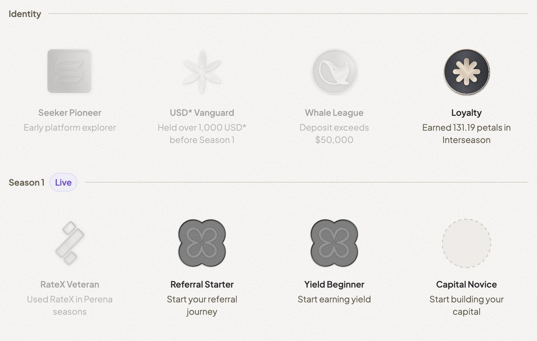Select the Referral Starter title text
Screen dimensions: 537x341
[x=202, y=285]
